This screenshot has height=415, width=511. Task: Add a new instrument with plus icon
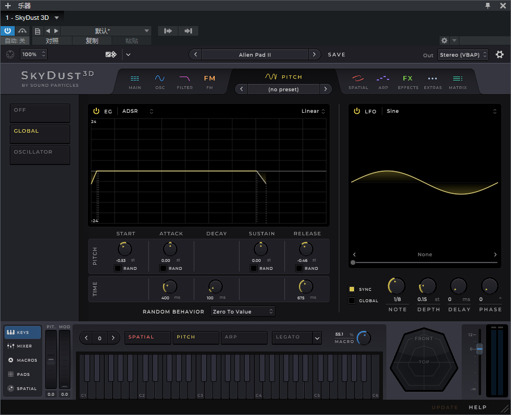tap(8, 6)
